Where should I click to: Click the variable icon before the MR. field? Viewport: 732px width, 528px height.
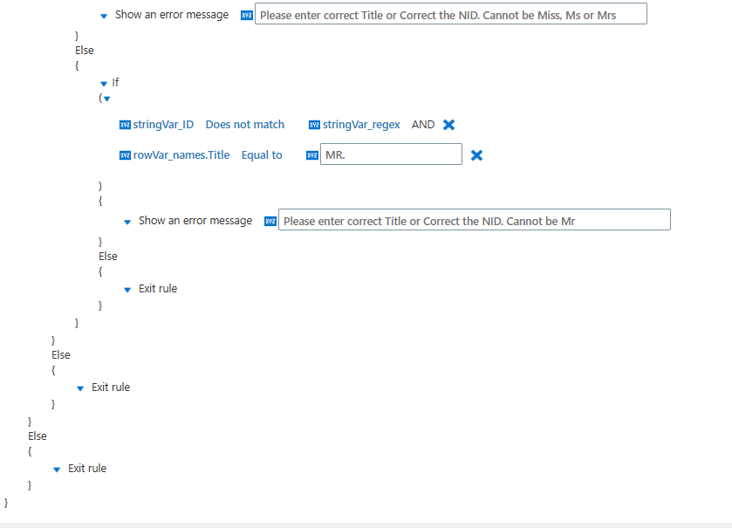312,155
